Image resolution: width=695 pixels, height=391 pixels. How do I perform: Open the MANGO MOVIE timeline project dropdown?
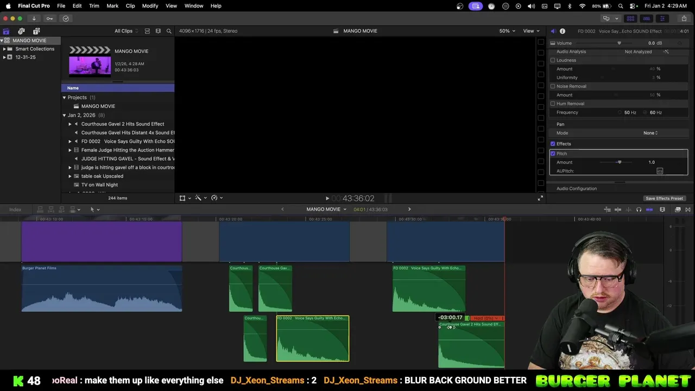tap(326, 210)
